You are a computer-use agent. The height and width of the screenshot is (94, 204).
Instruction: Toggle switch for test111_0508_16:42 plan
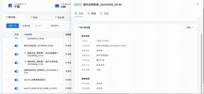pyautogui.click(x=17, y=88)
